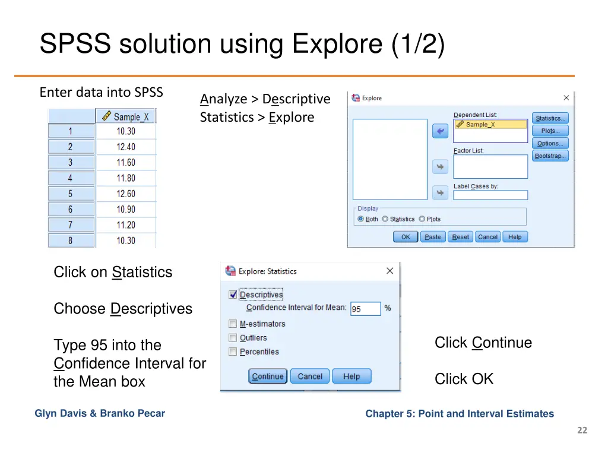This screenshot has width=608, height=456.
Task: Click OK in the Explore dialog
Action: [406, 237]
